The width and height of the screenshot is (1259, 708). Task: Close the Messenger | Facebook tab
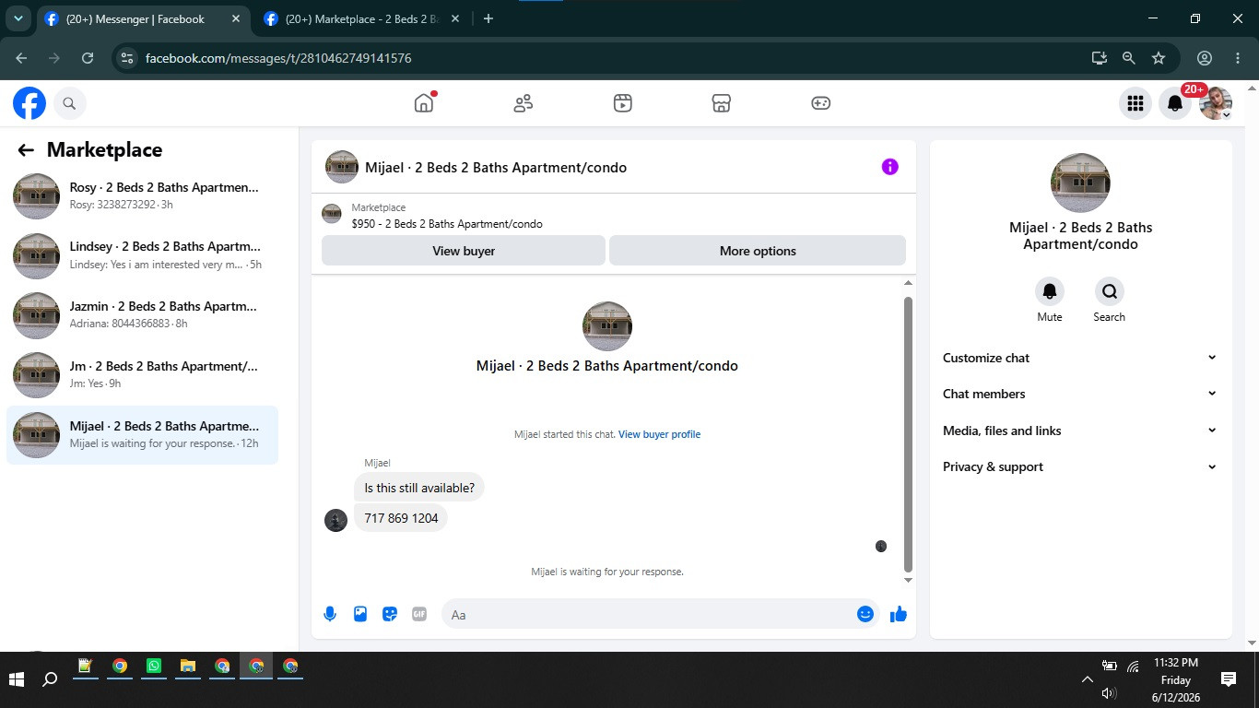[x=235, y=19]
